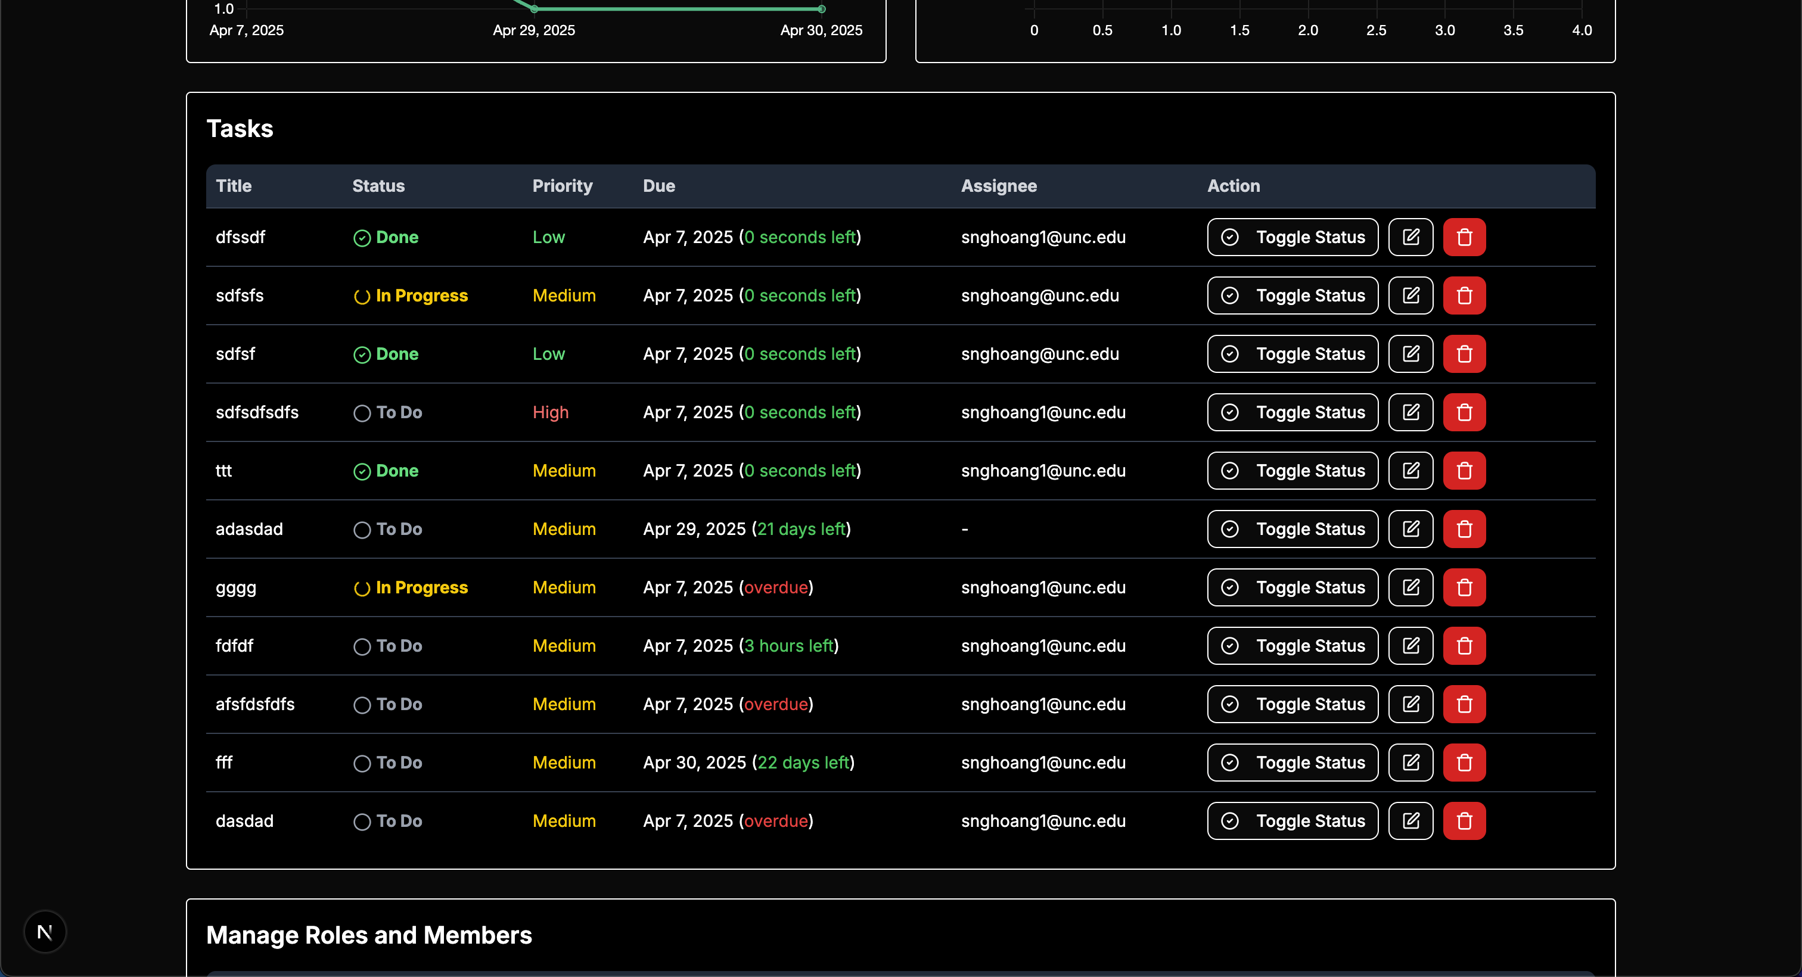Image resolution: width=1802 pixels, height=977 pixels.
Task: Click the Priority column header
Action: pyautogui.click(x=563, y=186)
